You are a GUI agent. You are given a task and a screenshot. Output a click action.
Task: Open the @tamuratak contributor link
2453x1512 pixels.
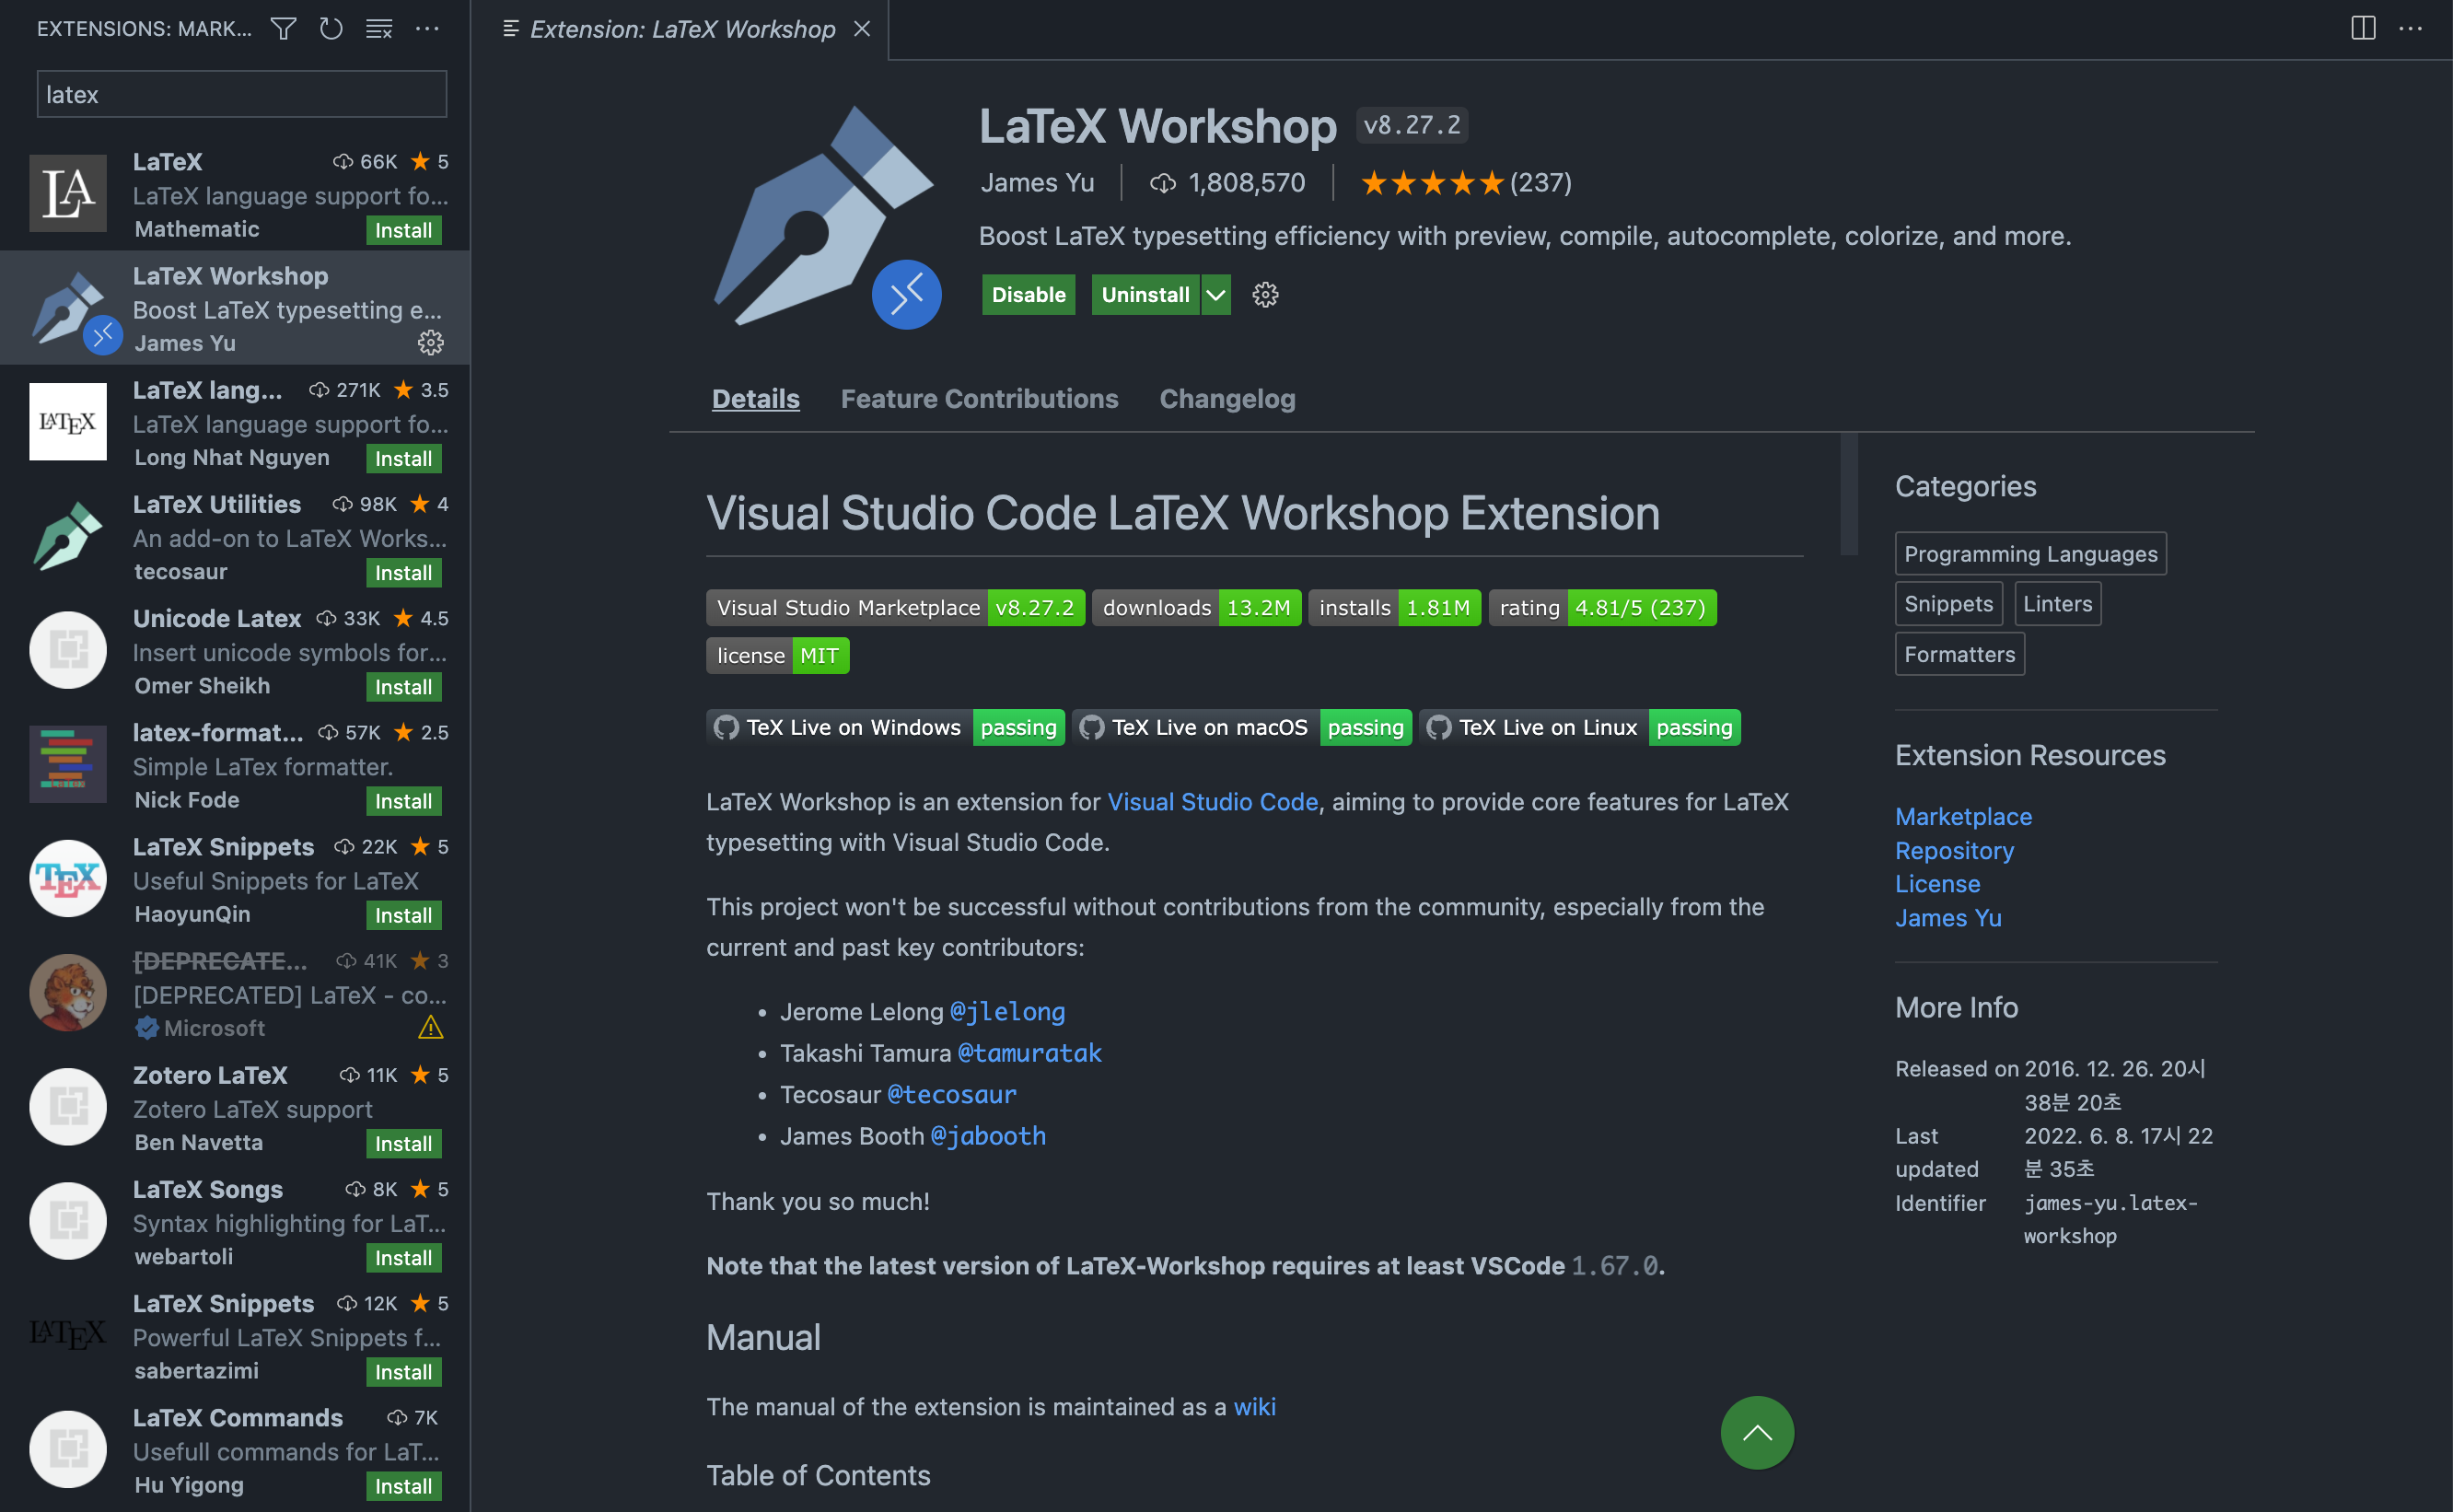tap(1029, 1053)
